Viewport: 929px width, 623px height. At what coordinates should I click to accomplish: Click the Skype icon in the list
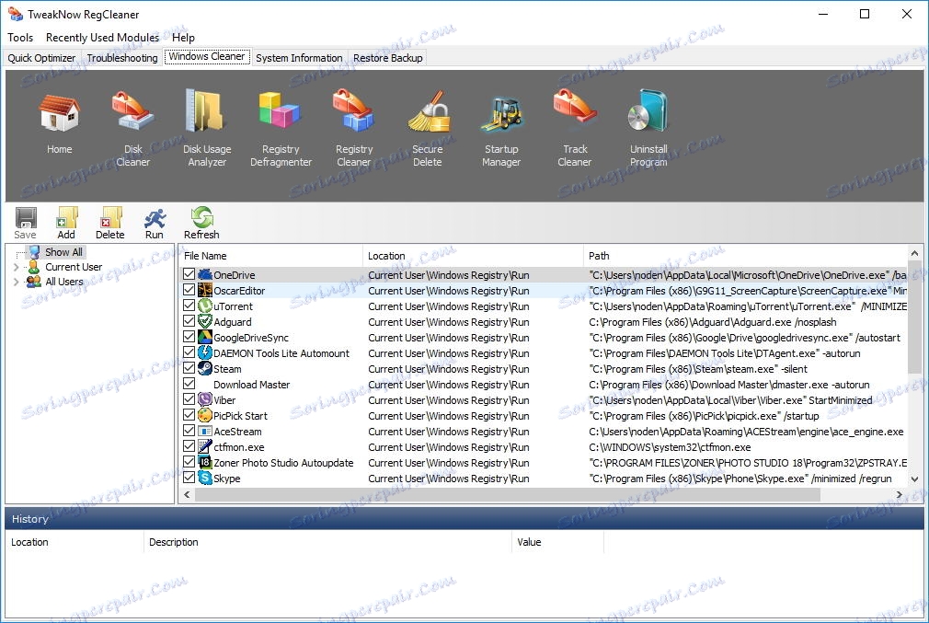[x=205, y=478]
